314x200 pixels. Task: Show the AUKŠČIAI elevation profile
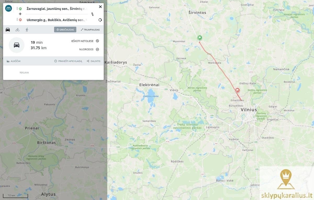pyautogui.click(x=14, y=61)
